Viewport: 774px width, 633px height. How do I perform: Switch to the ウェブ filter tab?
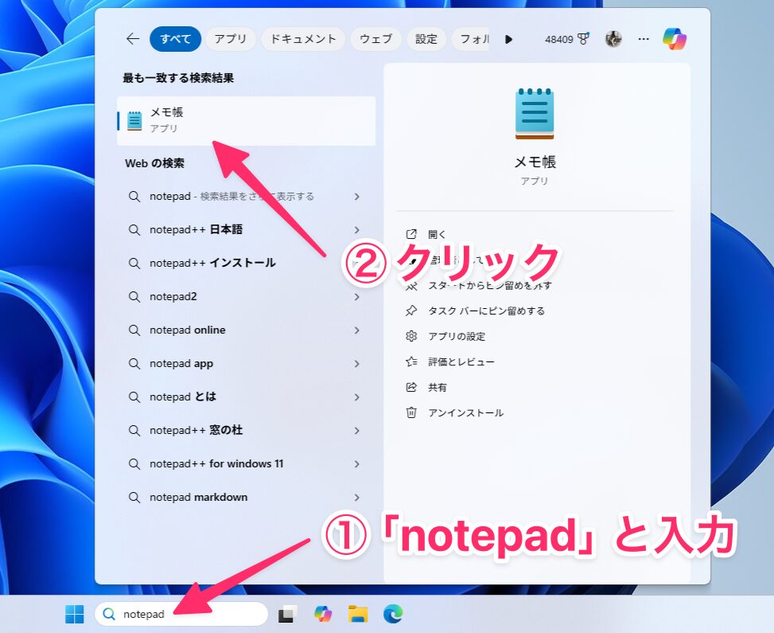(x=375, y=38)
